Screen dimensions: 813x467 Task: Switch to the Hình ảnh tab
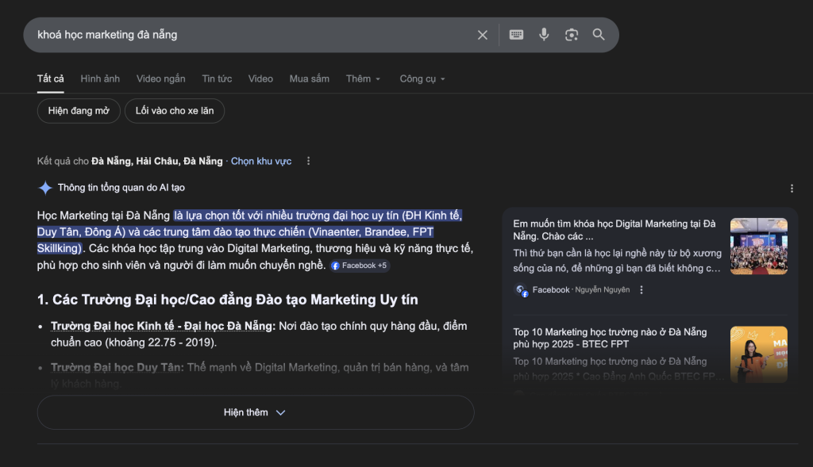(100, 78)
